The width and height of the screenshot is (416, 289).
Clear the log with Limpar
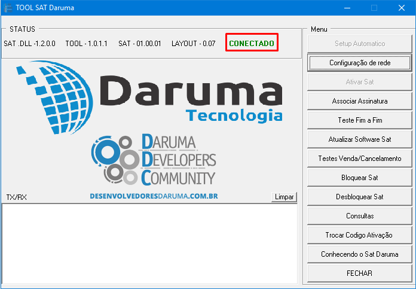(x=284, y=197)
